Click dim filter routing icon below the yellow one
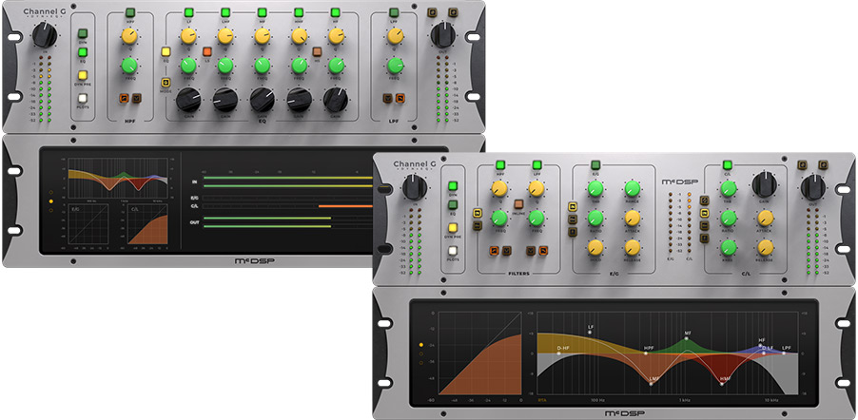The height and width of the screenshot is (420, 858). pyautogui.click(x=478, y=225)
